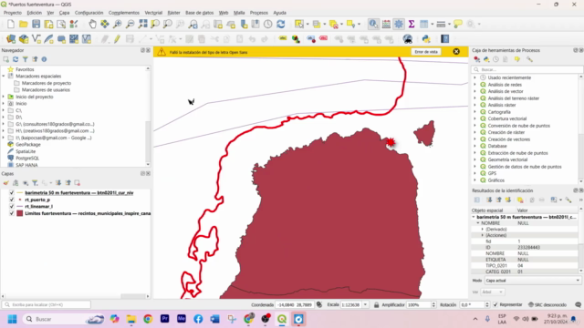
Task: Click the Amplificador spinner arrows
Action: pyautogui.click(x=433, y=305)
